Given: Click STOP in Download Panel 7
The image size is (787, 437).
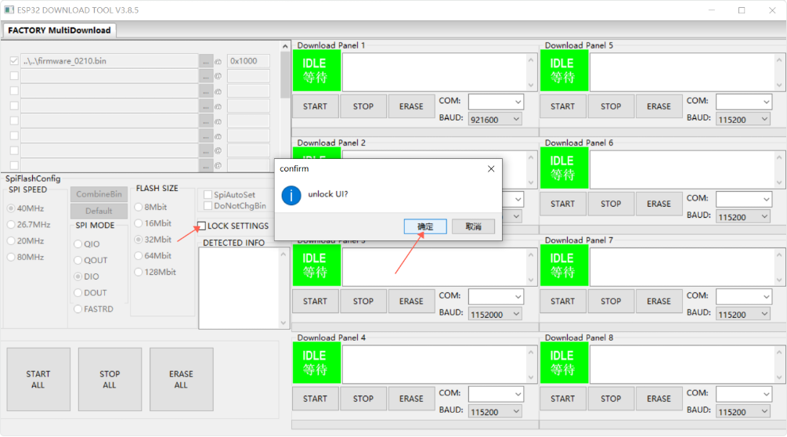Looking at the screenshot, I should pyautogui.click(x=611, y=301).
